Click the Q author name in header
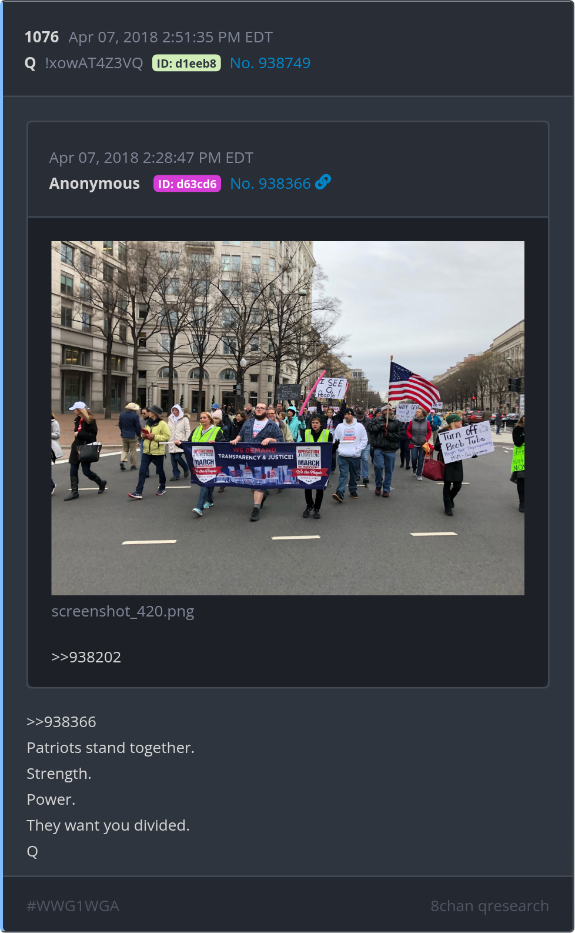This screenshot has width=575, height=933. pyautogui.click(x=31, y=64)
